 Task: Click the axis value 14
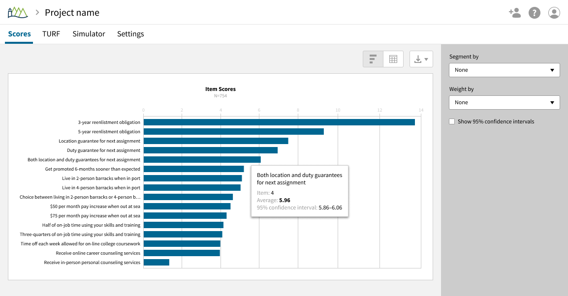click(x=421, y=110)
